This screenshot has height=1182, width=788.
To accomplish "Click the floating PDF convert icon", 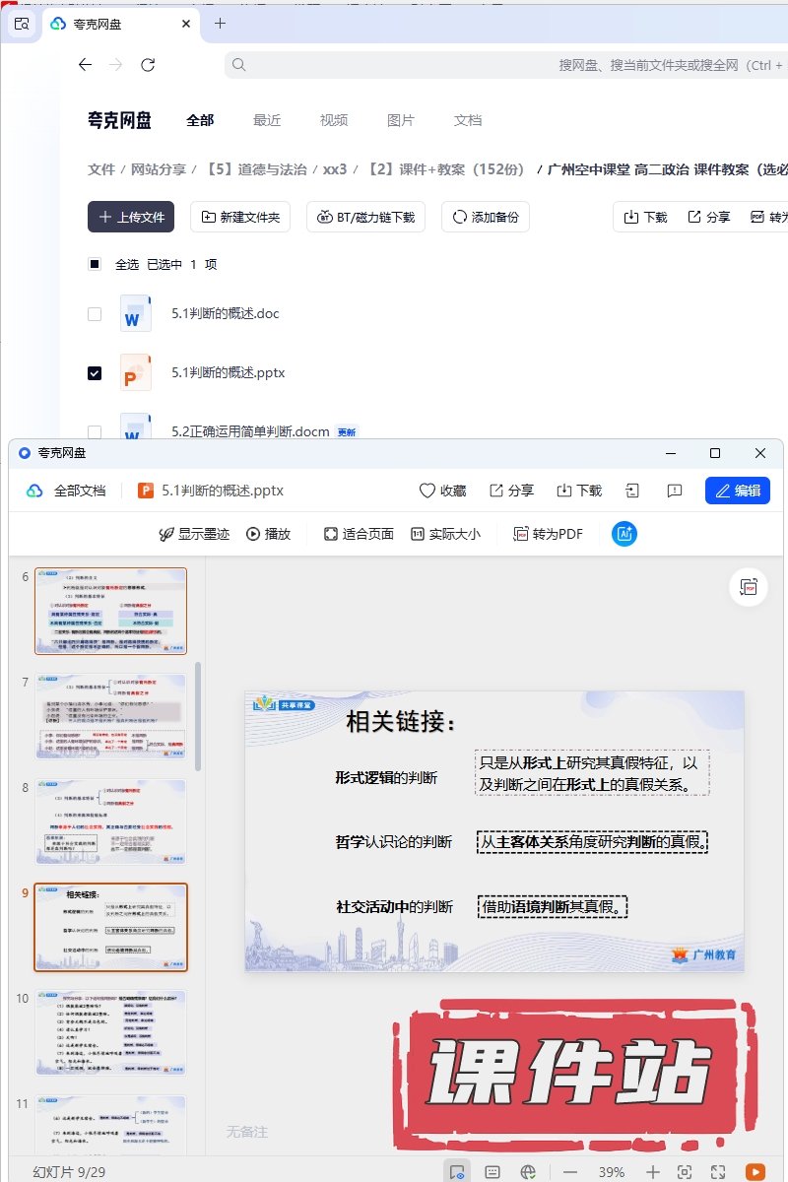I will coord(749,587).
